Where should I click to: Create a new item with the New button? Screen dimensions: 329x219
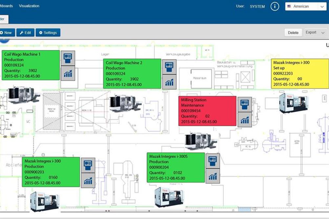tap(7, 33)
